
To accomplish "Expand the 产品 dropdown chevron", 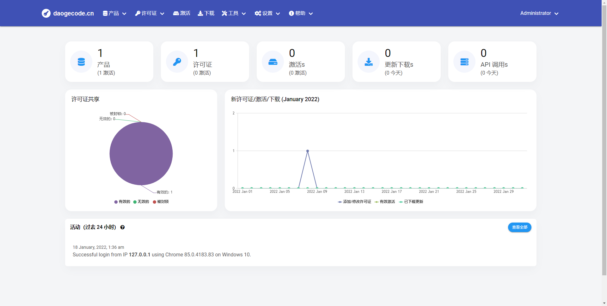I will click(124, 14).
